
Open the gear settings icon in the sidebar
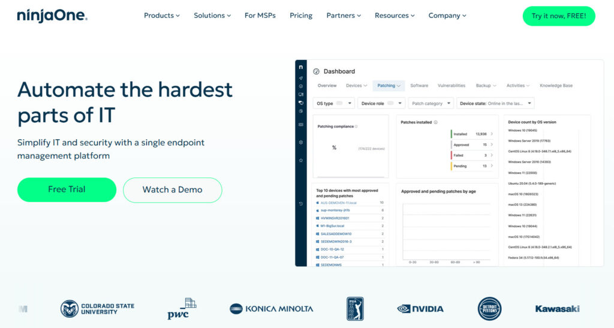coord(301,143)
